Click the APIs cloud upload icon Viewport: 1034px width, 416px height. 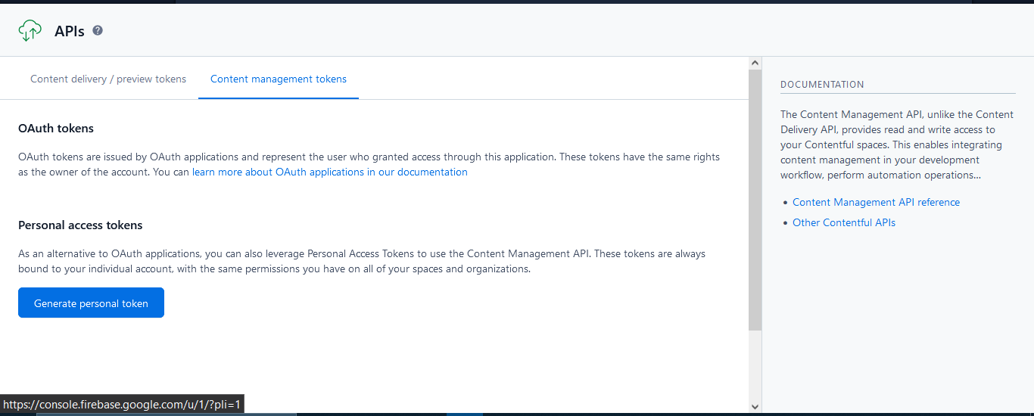(x=30, y=31)
